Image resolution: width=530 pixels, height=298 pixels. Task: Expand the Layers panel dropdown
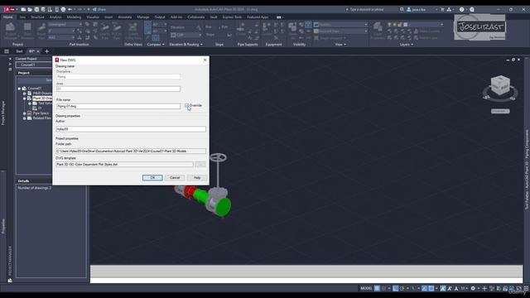(407, 44)
